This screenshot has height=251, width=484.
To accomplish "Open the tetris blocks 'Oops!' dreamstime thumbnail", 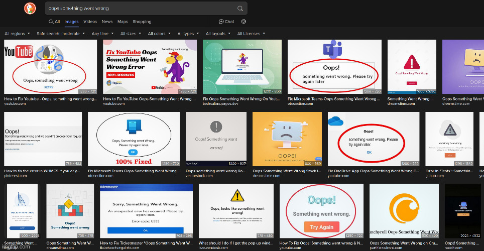I will [70, 211].
